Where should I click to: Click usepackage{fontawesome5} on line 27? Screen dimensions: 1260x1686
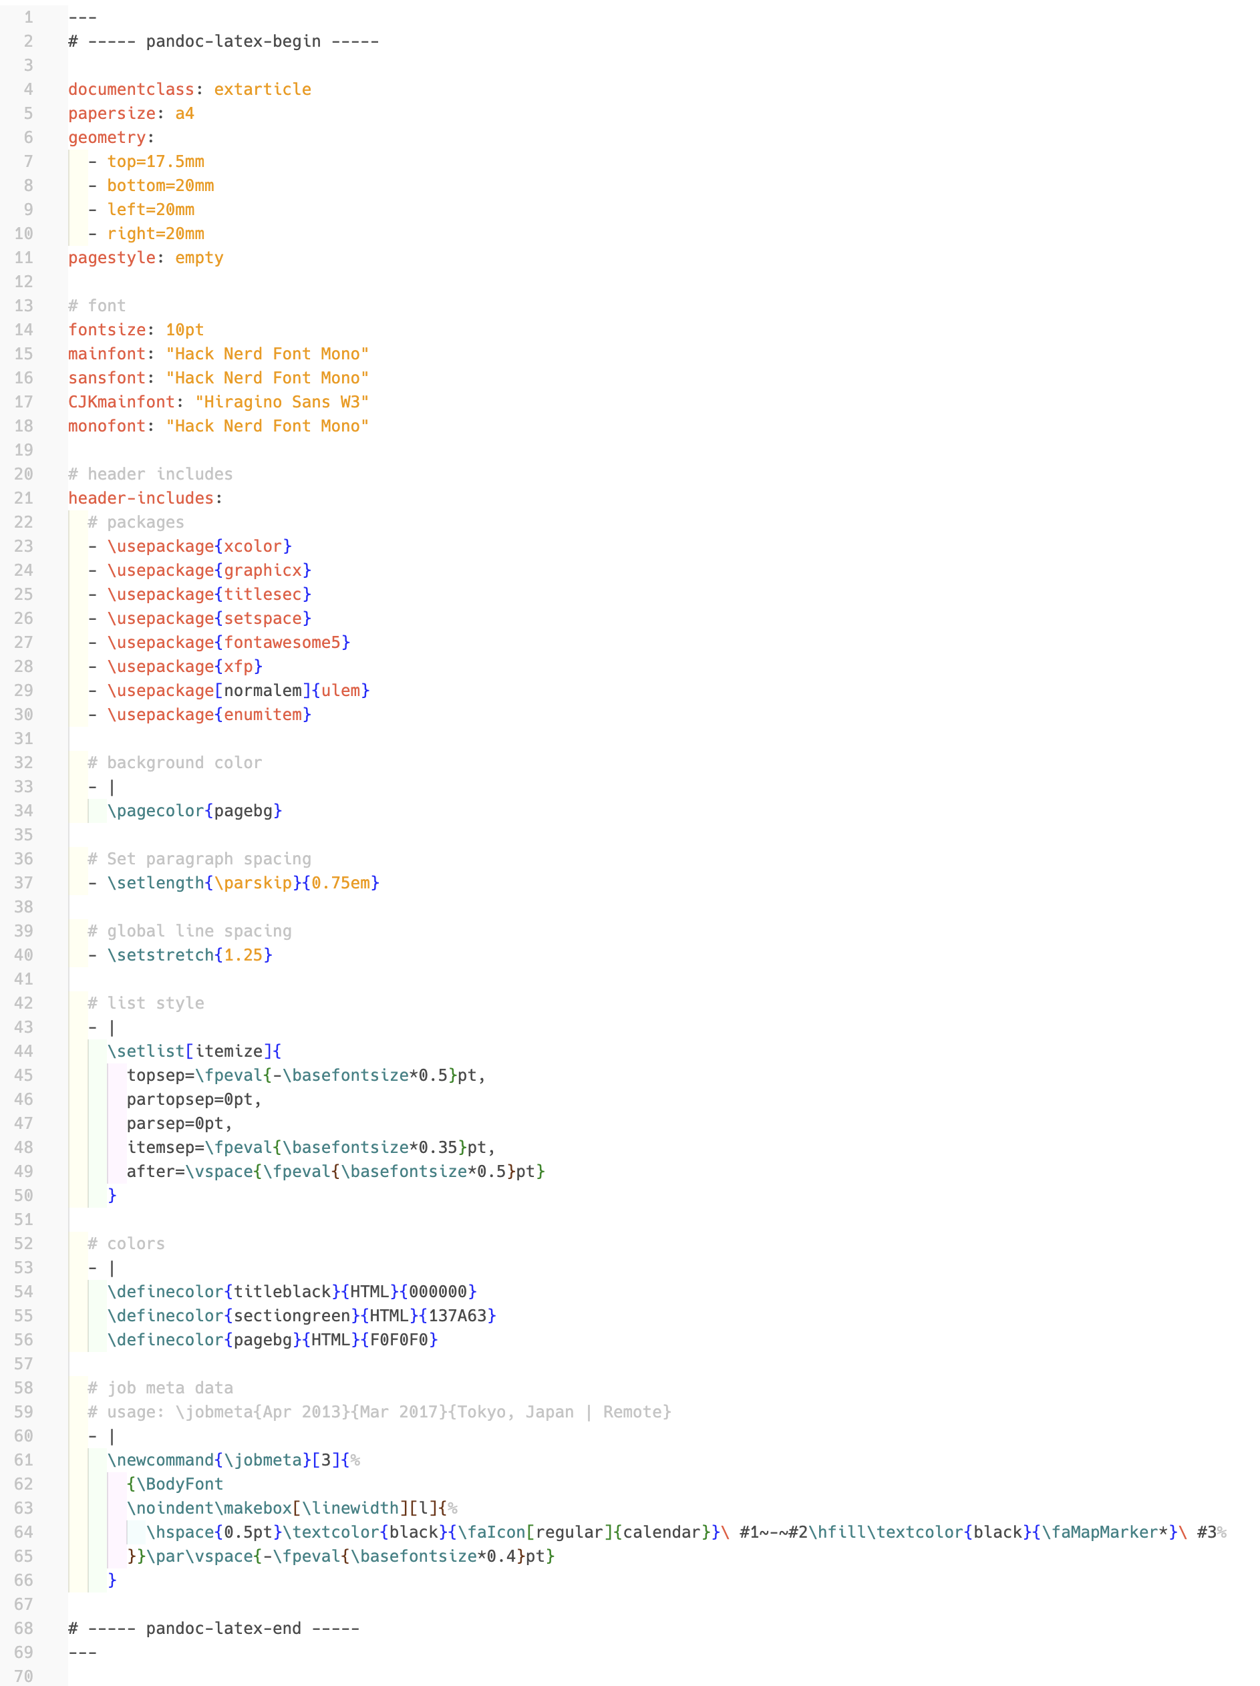tap(228, 643)
